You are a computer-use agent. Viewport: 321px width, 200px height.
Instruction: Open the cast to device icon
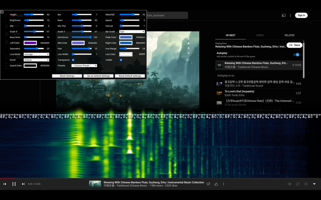point(284,15)
